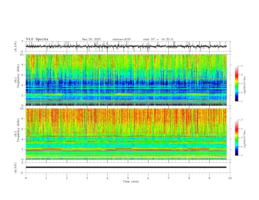Click time axis tick label '0'
The width and height of the screenshot is (259, 200).
[x=26, y=178]
